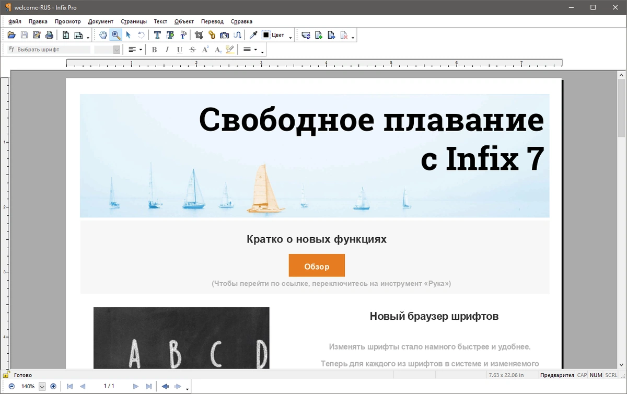Select the Link chain tool
Image resolution: width=627 pixels, height=394 pixels.
(212, 35)
